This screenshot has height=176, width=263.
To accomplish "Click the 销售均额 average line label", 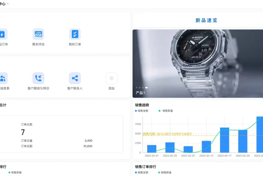I will 167,134.
